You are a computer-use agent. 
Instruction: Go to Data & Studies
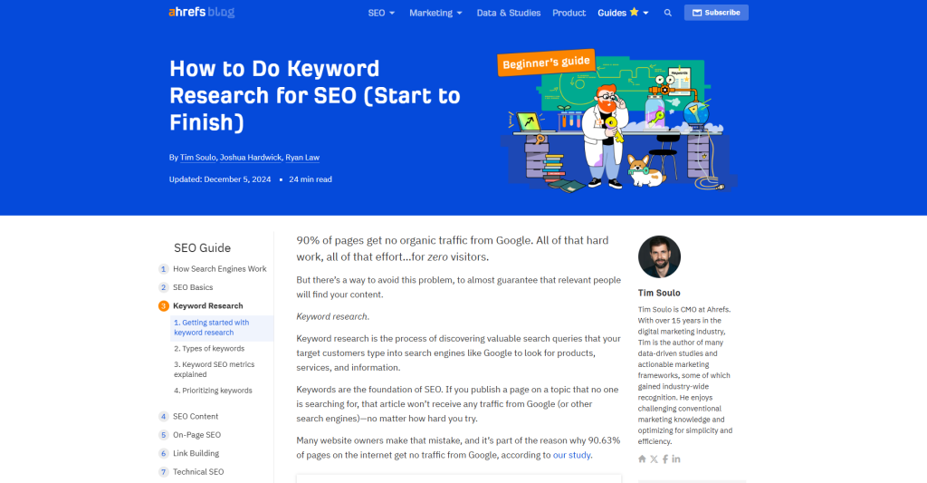point(509,13)
